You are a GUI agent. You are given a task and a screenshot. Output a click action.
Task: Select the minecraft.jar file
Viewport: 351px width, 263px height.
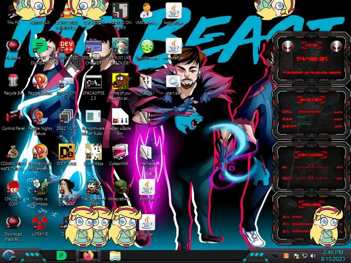click(173, 49)
